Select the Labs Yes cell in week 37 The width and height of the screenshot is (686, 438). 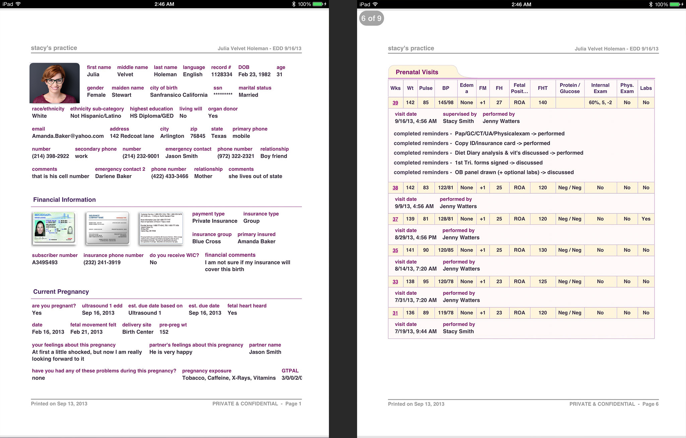pyautogui.click(x=646, y=219)
